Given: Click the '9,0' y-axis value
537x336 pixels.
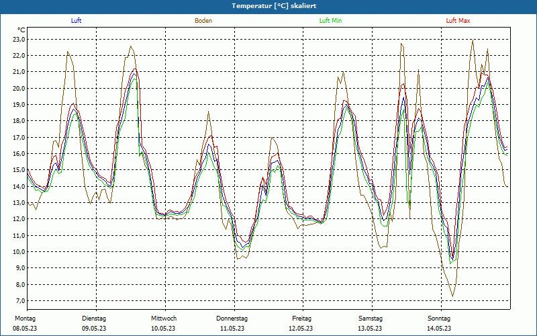Looking at the screenshot, I should coord(20,267).
